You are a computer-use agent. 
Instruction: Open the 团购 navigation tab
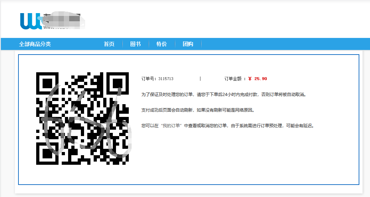[188, 44]
